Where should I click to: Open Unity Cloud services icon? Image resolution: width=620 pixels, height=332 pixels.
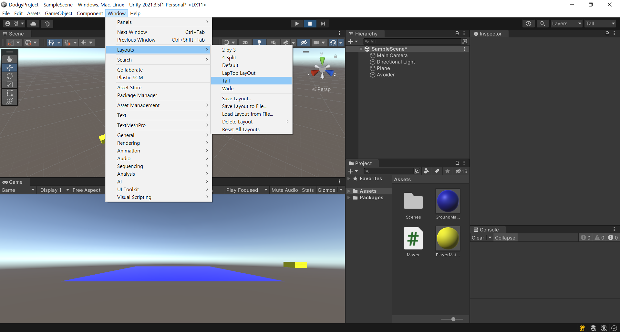click(x=33, y=24)
